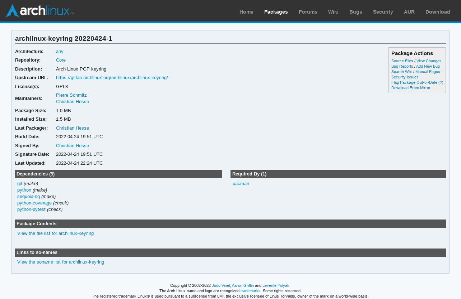Open Bug Reports link
Viewport: 461px width, 299px height.
(x=402, y=67)
